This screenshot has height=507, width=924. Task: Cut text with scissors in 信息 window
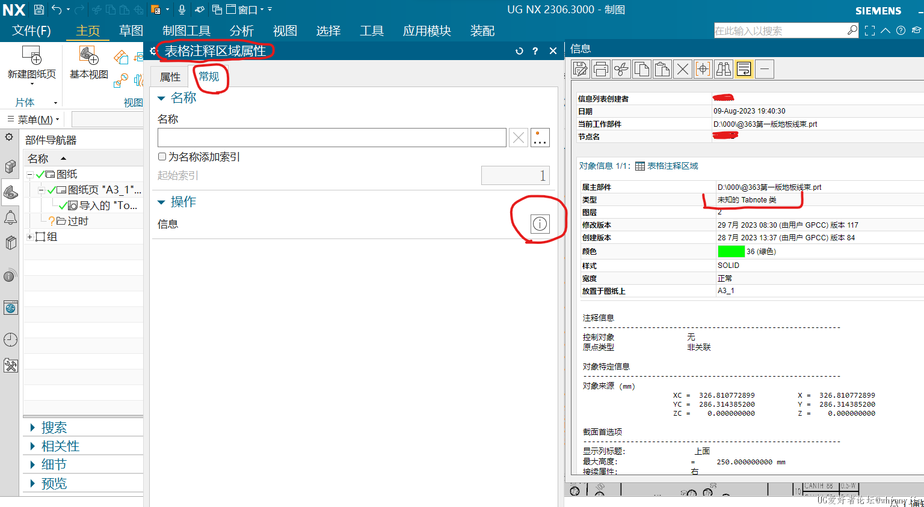pos(621,69)
